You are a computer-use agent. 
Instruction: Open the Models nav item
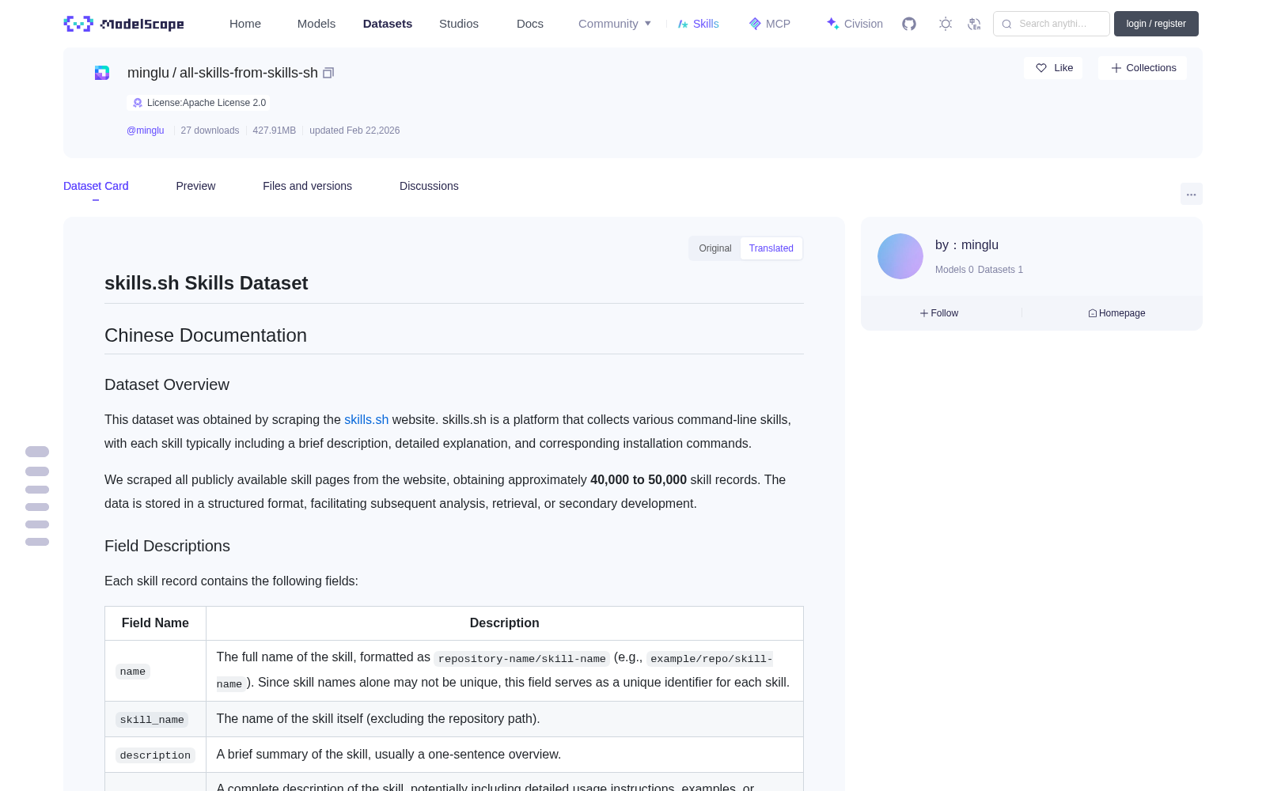tap(316, 24)
